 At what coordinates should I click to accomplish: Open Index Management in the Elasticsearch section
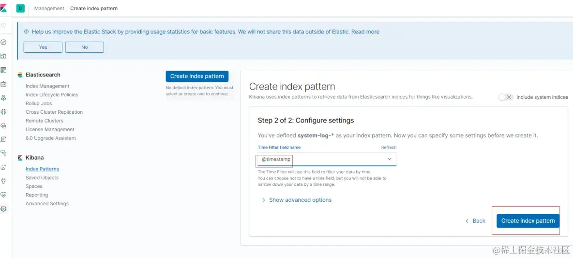[47, 86]
